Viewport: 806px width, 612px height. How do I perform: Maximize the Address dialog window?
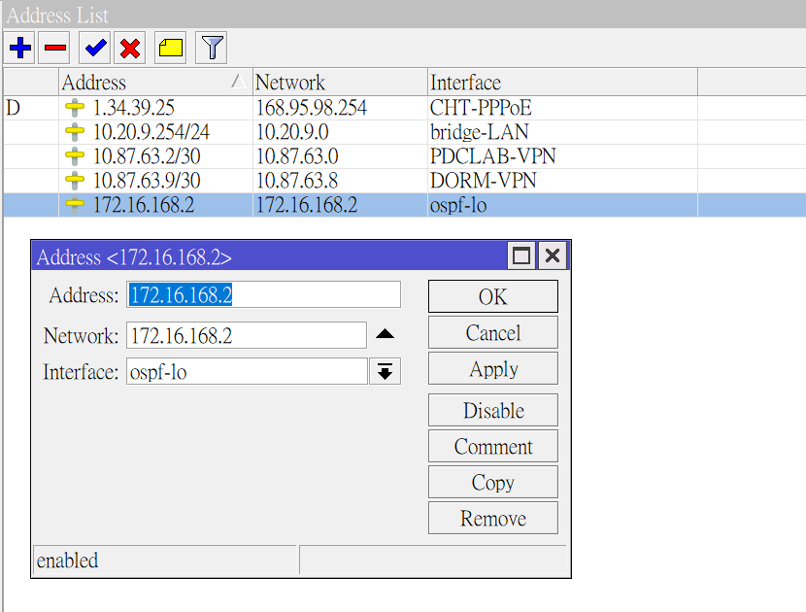click(521, 255)
